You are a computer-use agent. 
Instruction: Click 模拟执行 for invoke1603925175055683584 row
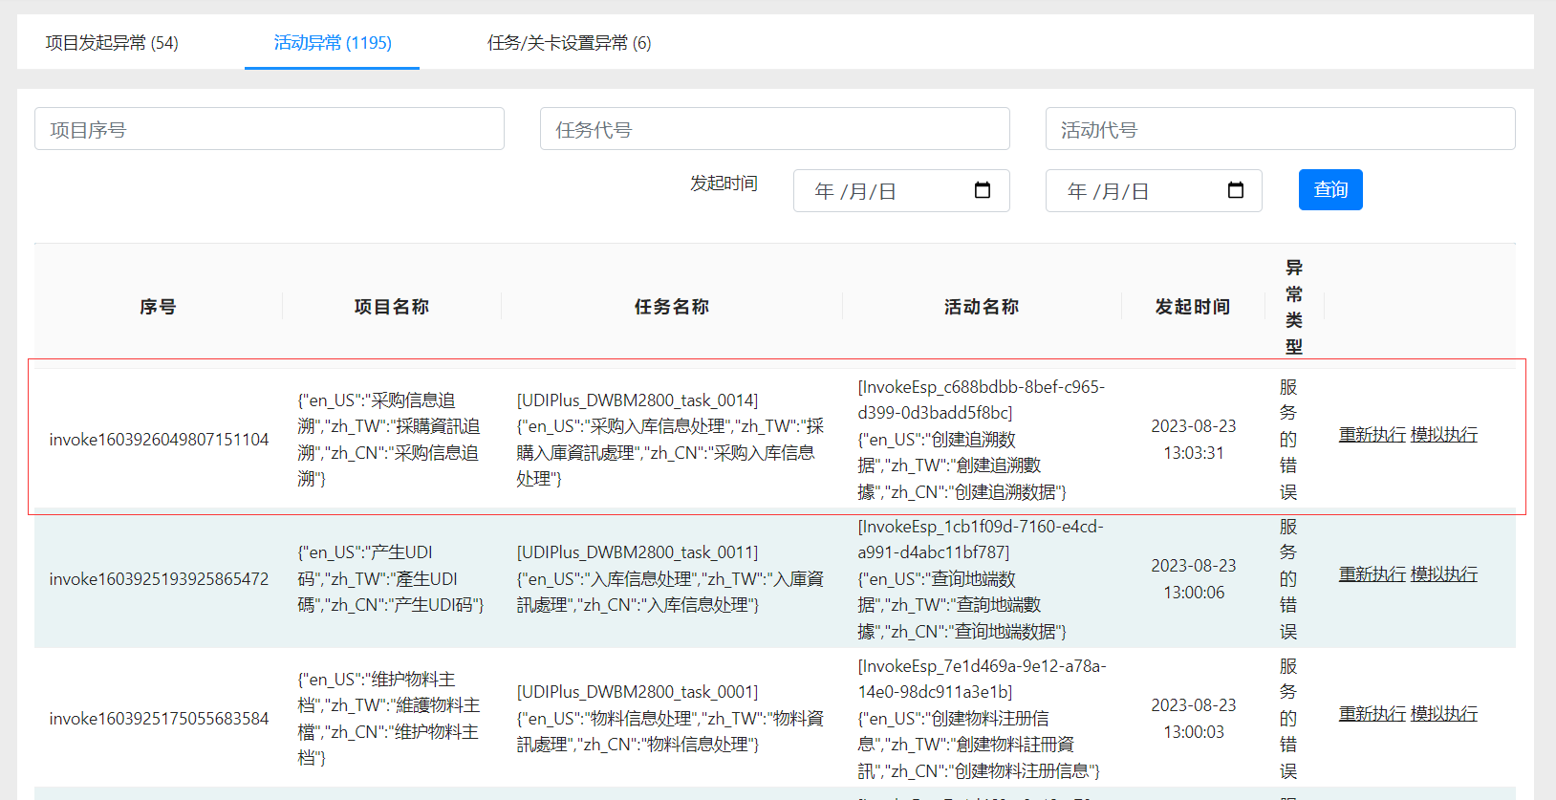(1444, 713)
